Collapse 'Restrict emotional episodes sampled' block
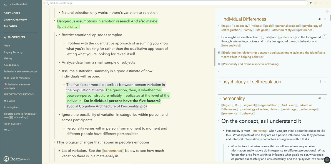 pyautogui.click(x=57, y=35)
